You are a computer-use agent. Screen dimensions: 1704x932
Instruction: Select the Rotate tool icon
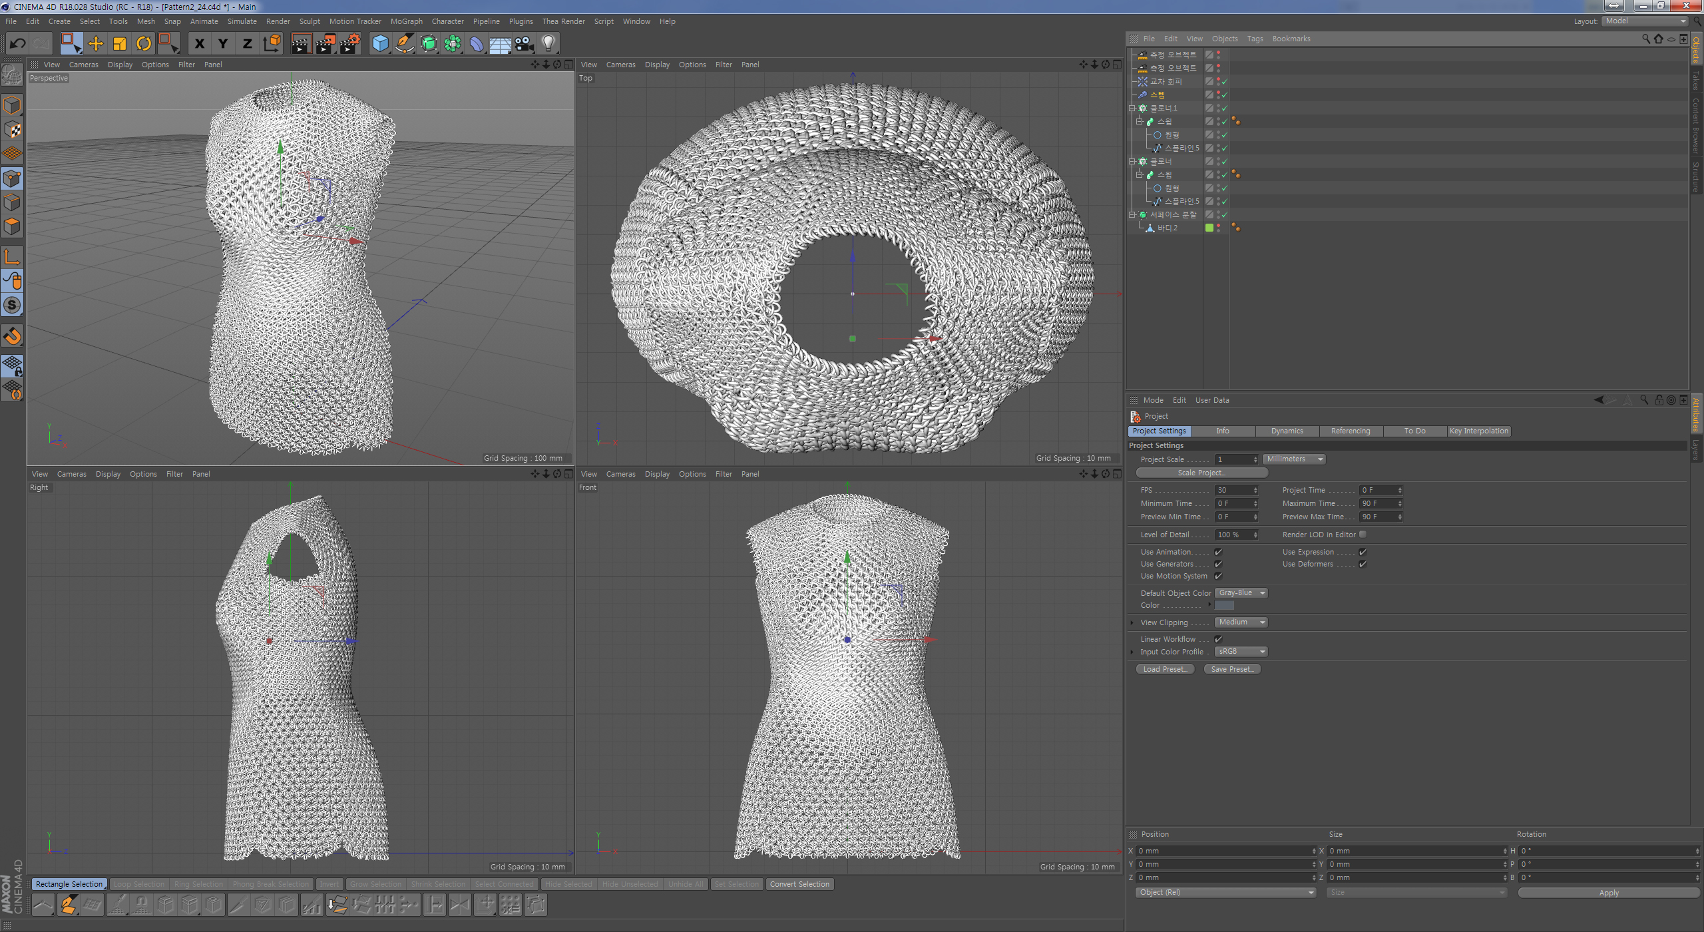[x=144, y=44]
